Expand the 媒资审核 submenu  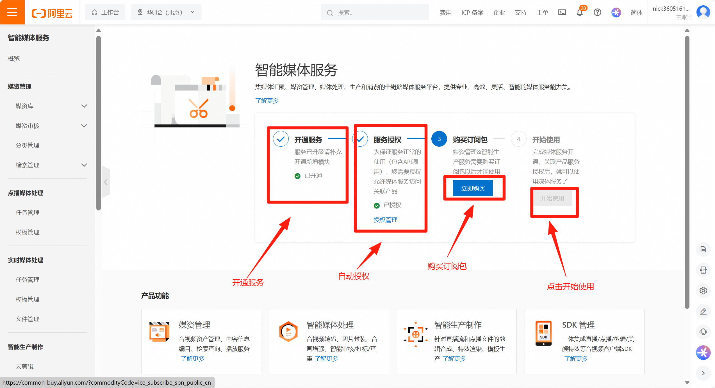pyautogui.click(x=84, y=126)
